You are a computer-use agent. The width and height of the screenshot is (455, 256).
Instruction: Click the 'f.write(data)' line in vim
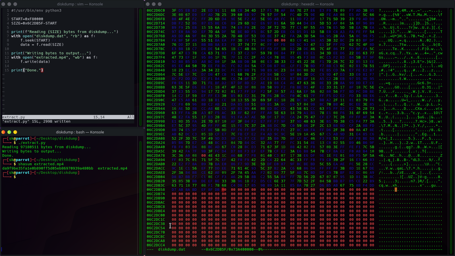35,62
